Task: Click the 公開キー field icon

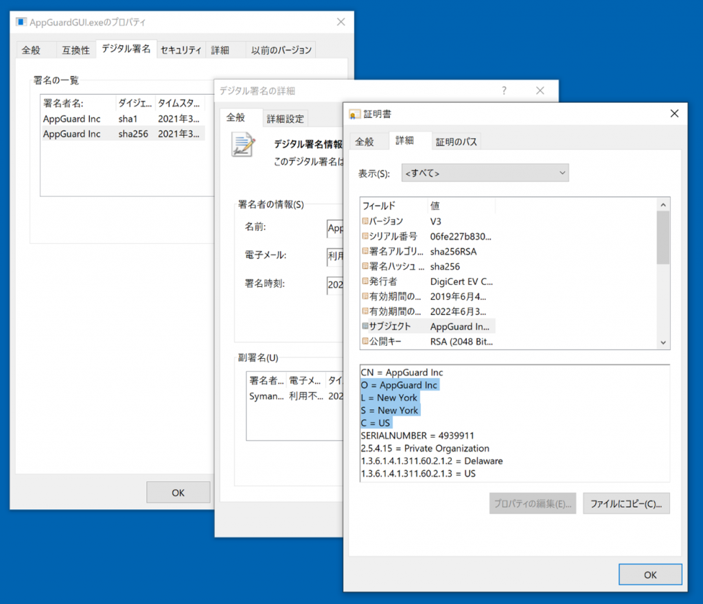Action: [x=365, y=341]
